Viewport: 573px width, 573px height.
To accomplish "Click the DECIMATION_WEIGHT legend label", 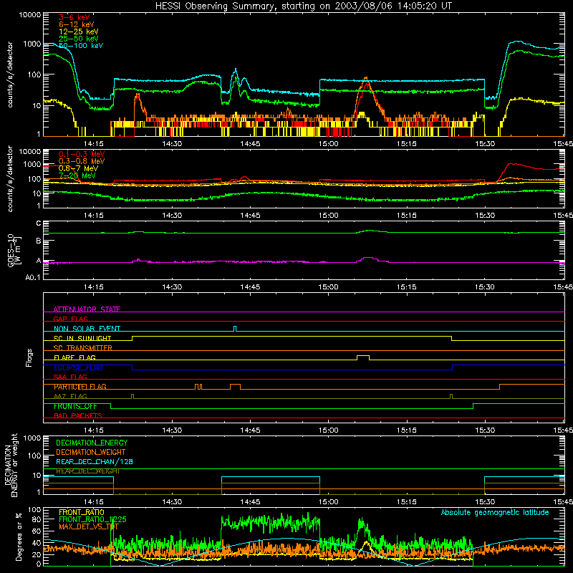I will click(x=91, y=452).
